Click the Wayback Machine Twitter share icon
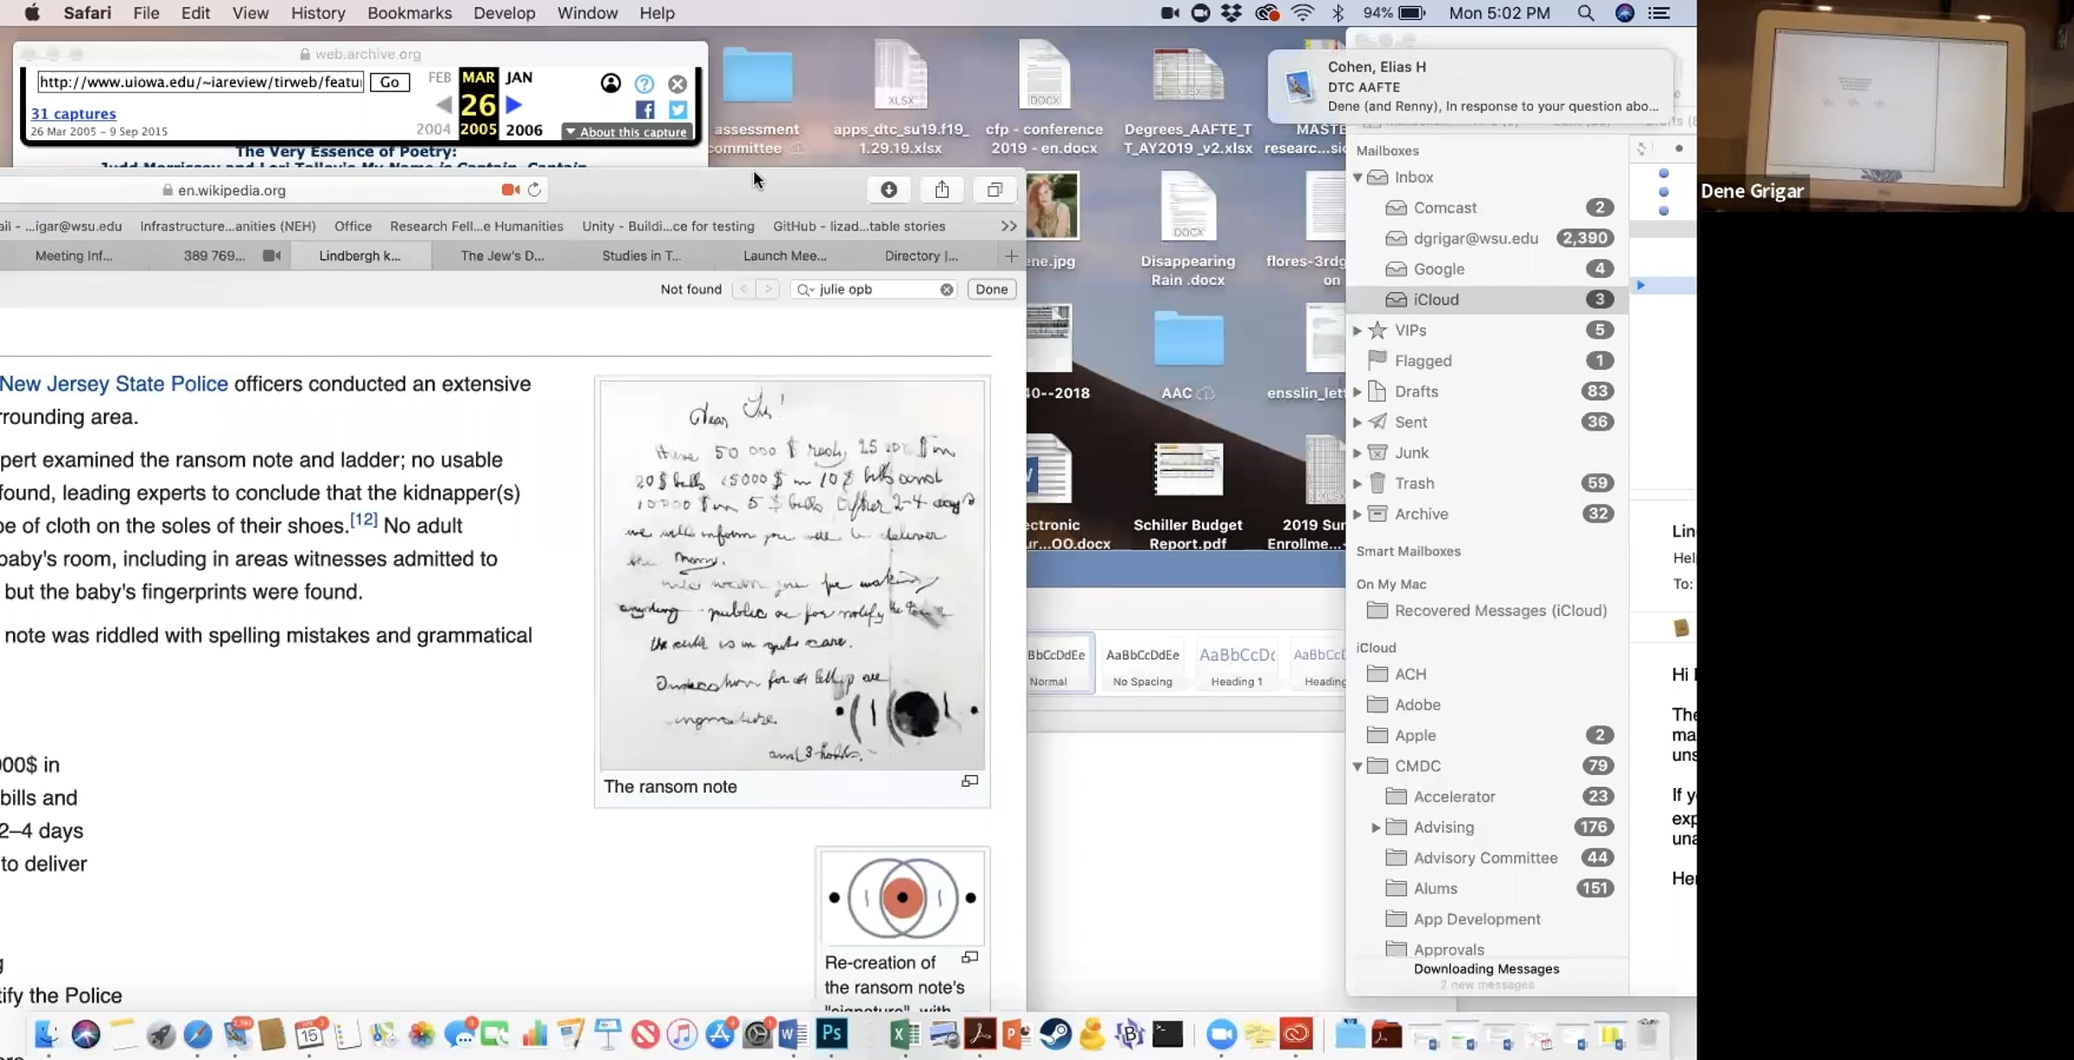 pyautogui.click(x=678, y=110)
